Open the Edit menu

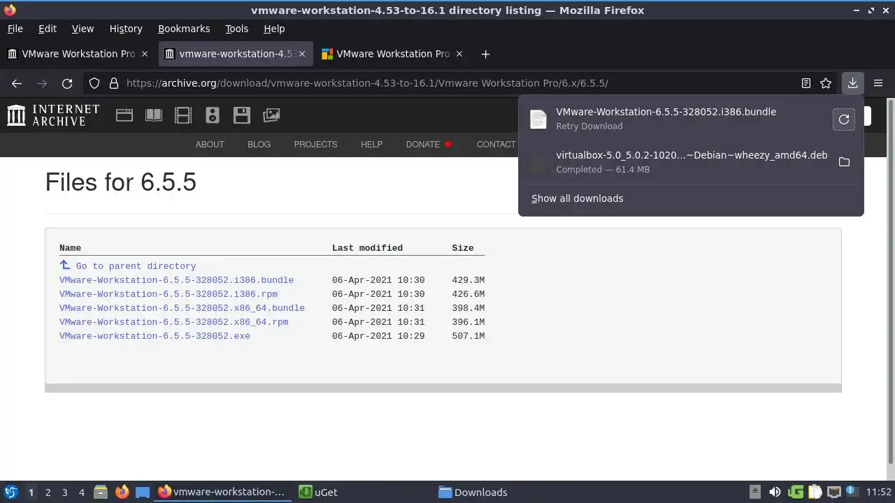pyautogui.click(x=48, y=29)
